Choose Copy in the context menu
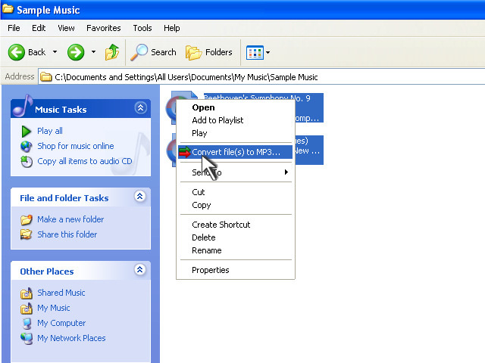Screen dimensions: 485x363 tap(236, 205)
